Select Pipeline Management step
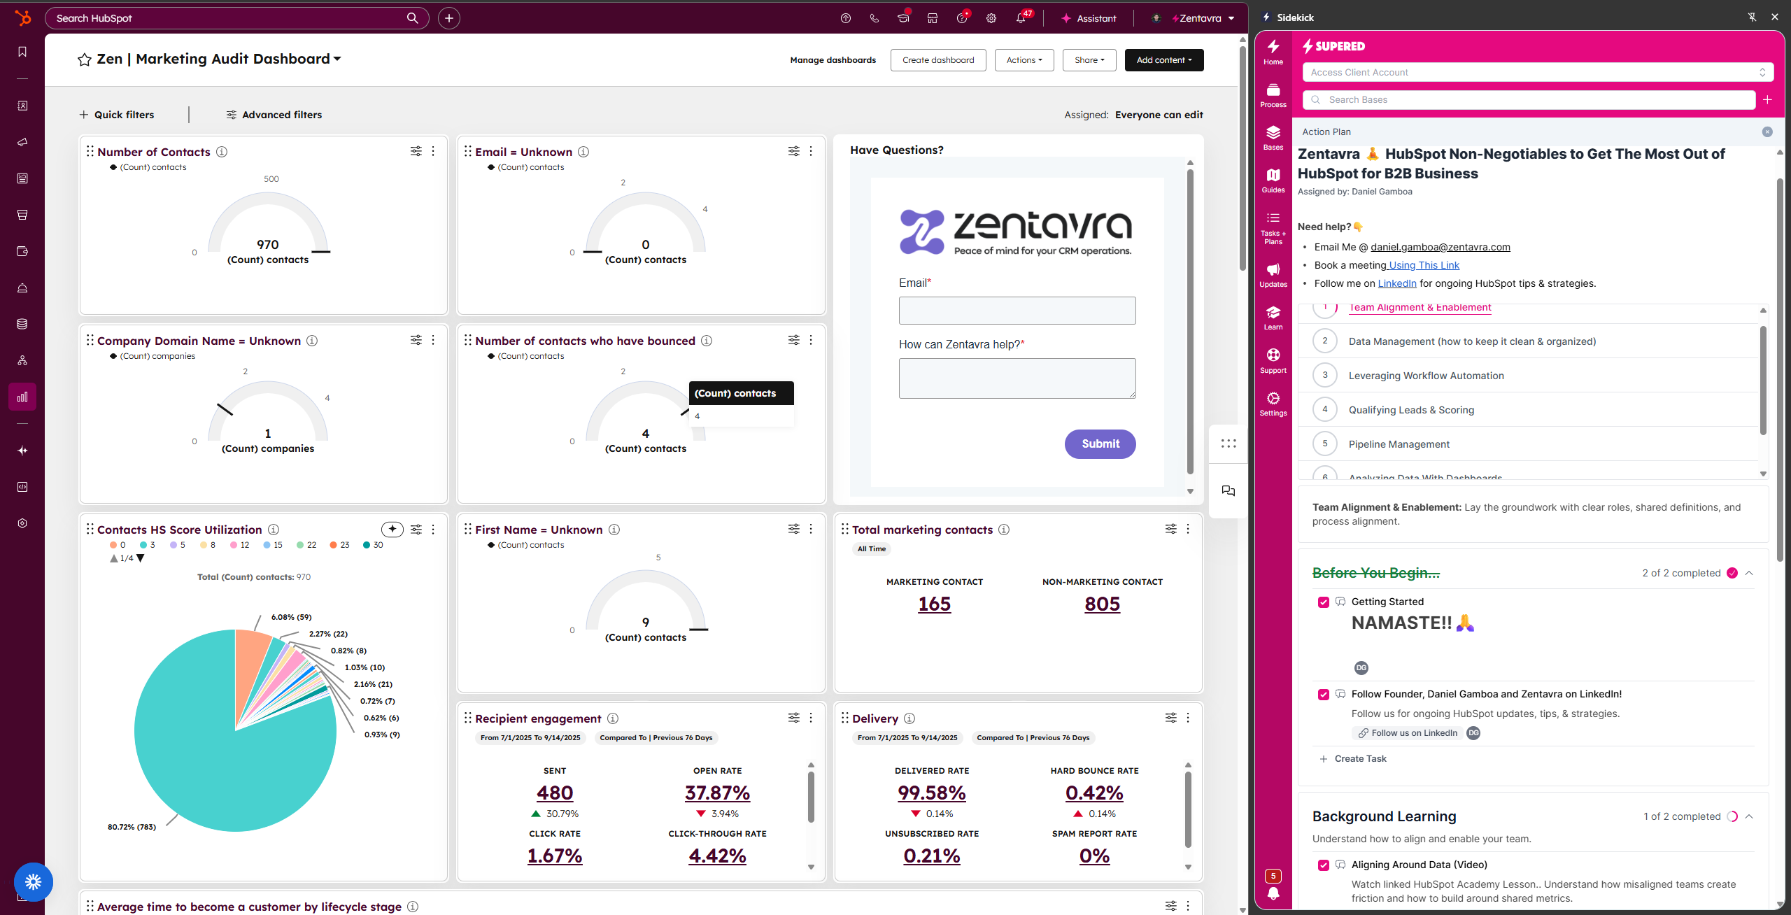This screenshot has width=1791, height=915. [1399, 444]
